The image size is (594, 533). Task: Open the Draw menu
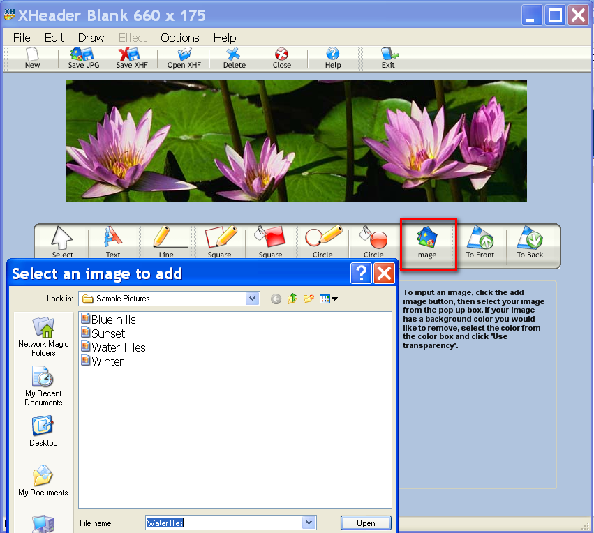[x=91, y=38]
